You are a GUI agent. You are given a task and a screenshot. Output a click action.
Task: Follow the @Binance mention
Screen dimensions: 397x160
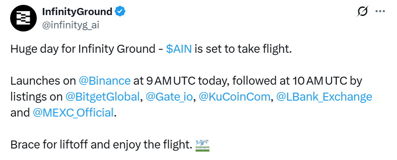point(104,81)
